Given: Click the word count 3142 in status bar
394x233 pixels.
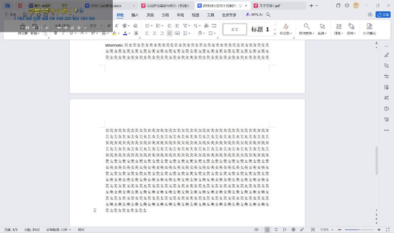Looking at the screenshot, I should coord(32,230).
